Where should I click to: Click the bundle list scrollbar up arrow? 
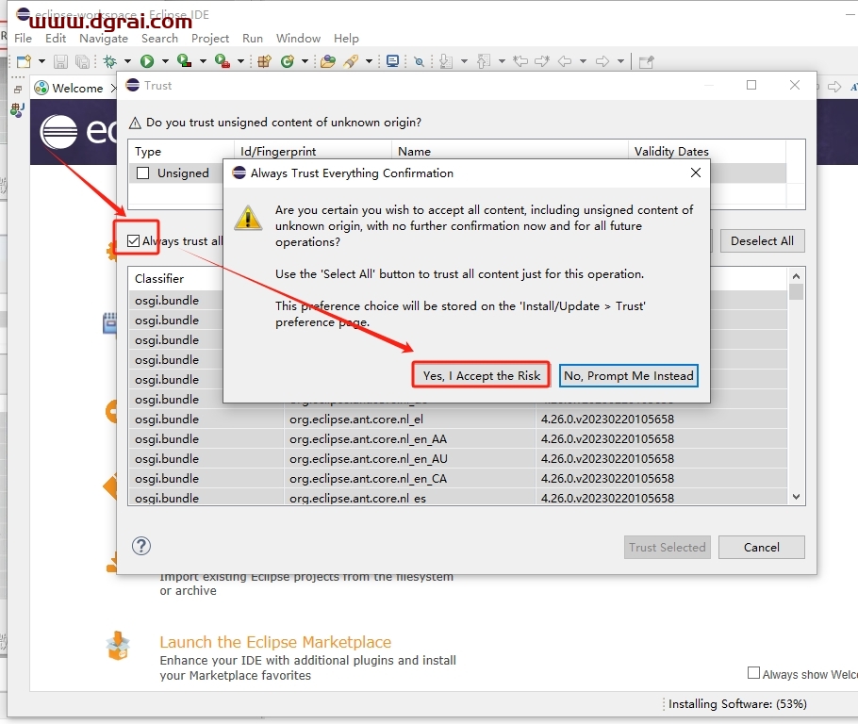point(796,276)
